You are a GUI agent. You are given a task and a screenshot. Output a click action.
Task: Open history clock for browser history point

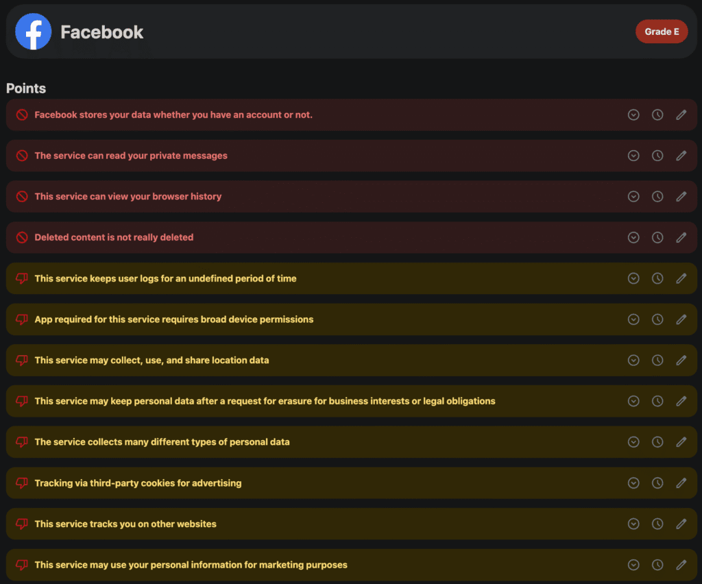657,197
